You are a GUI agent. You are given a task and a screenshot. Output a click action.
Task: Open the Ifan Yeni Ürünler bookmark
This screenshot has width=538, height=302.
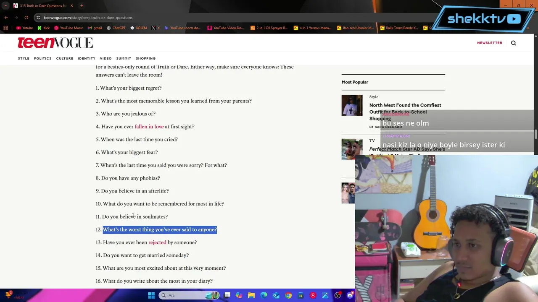pyautogui.click(x=355, y=28)
